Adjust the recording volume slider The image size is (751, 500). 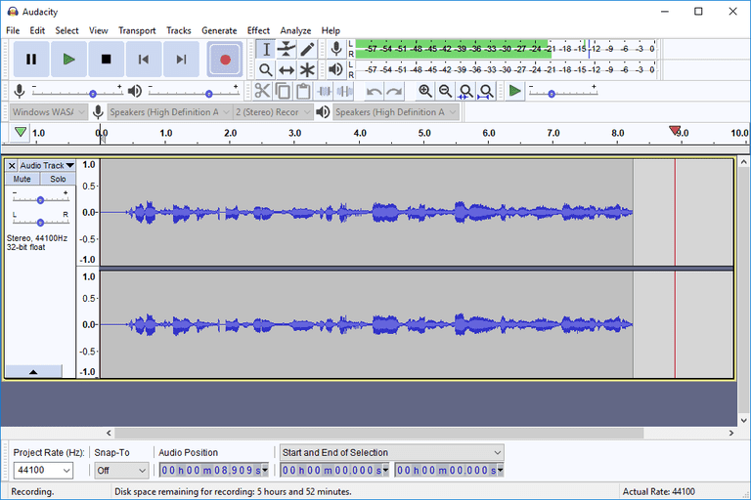tap(93, 94)
